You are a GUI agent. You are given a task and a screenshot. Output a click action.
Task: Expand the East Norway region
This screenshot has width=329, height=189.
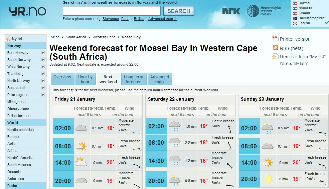[x=43, y=53]
